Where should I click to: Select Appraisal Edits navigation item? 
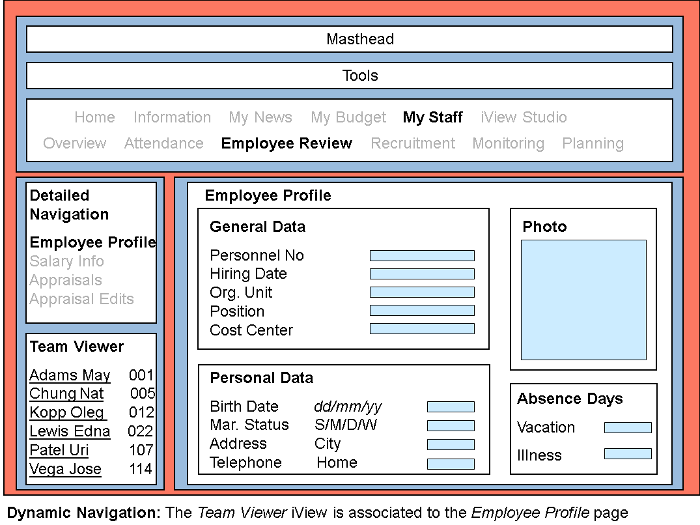click(81, 299)
